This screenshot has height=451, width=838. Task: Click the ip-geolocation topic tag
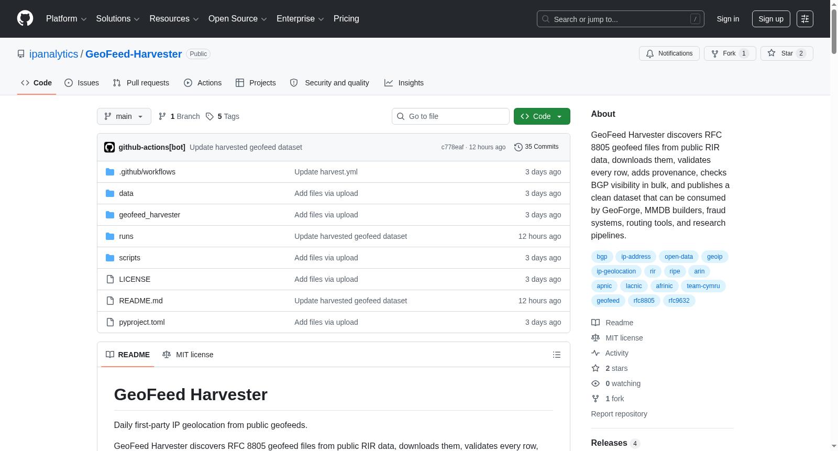pos(616,271)
